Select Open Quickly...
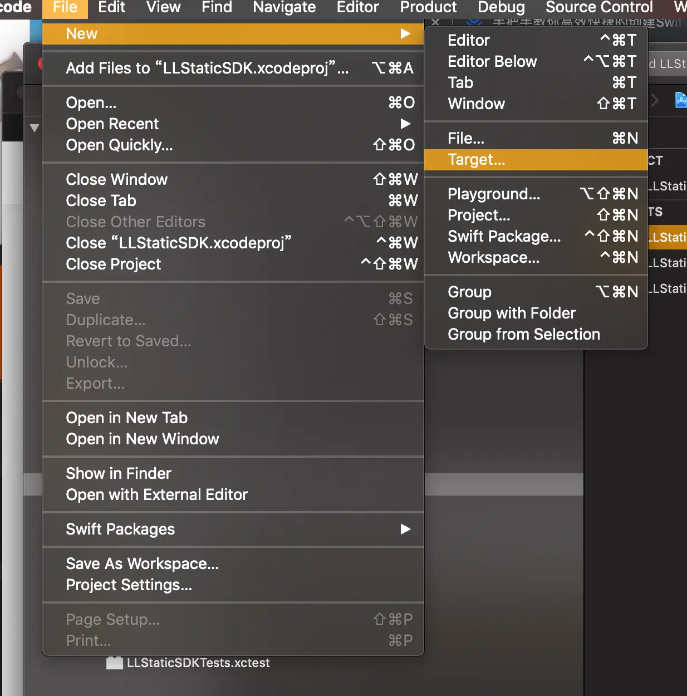Viewport: 687px width, 696px height. pyautogui.click(x=233, y=145)
